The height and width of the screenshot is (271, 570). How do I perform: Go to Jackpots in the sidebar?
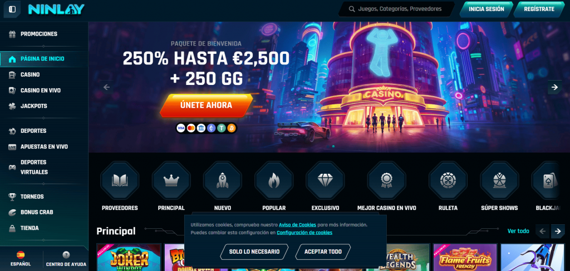[34, 106]
